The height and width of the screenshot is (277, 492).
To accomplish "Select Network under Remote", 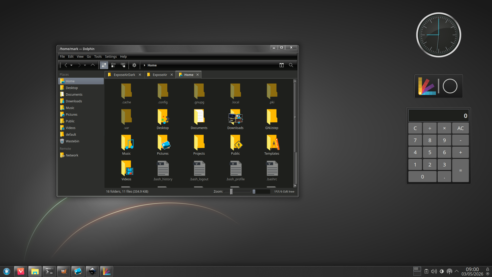I will coord(81,155).
